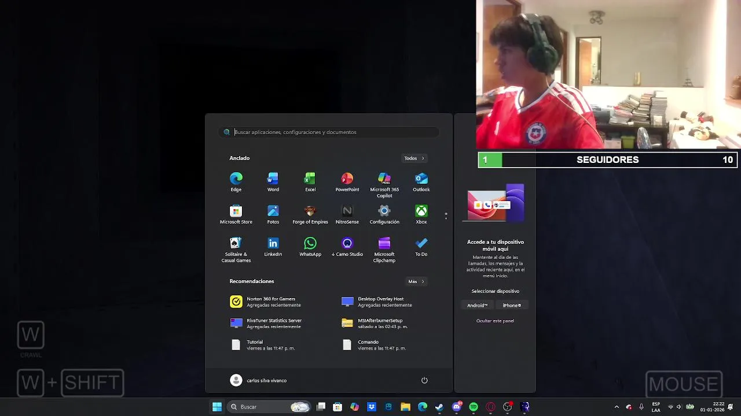Show hidden system tray icons
The image size is (741, 416).
coord(617,407)
